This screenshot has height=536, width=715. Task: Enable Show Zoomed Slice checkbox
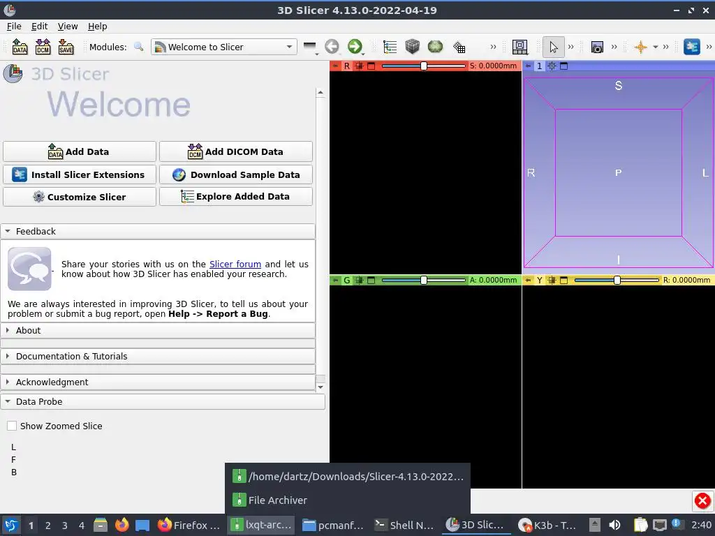tap(12, 426)
